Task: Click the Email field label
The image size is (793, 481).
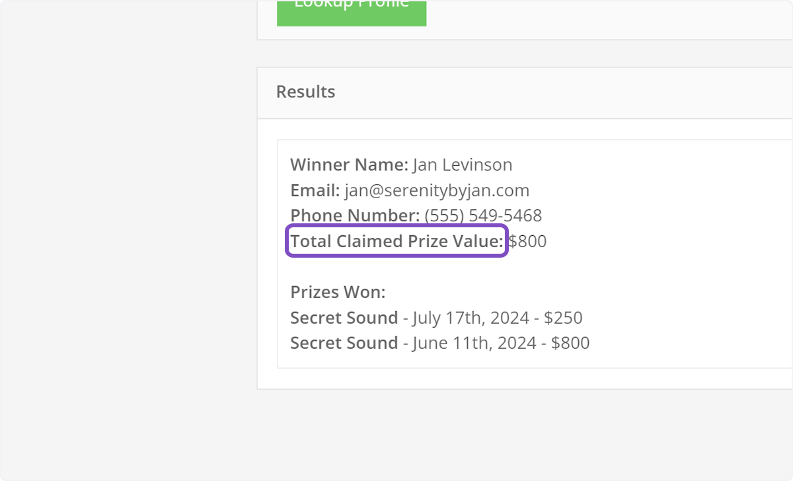Action: click(x=315, y=191)
